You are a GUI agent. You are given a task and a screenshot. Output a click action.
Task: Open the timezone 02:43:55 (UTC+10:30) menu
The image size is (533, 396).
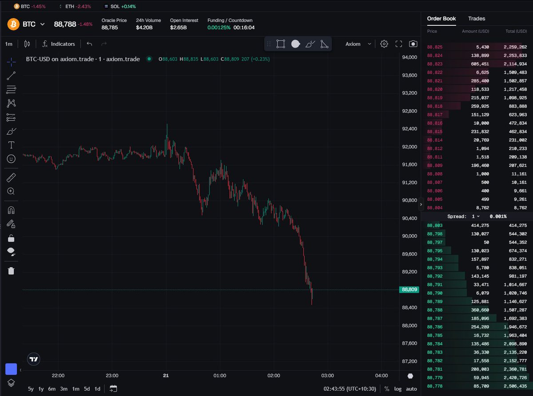point(350,389)
